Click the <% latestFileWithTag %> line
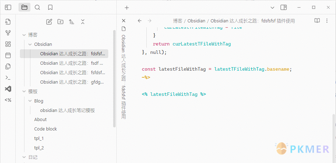 [x=174, y=94]
